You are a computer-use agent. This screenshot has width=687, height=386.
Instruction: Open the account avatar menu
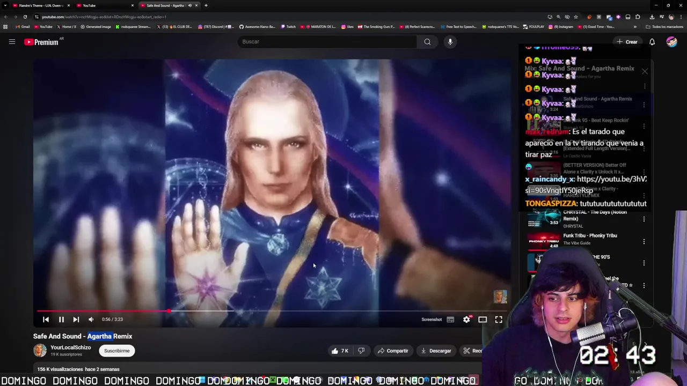[x=671, y=42]
